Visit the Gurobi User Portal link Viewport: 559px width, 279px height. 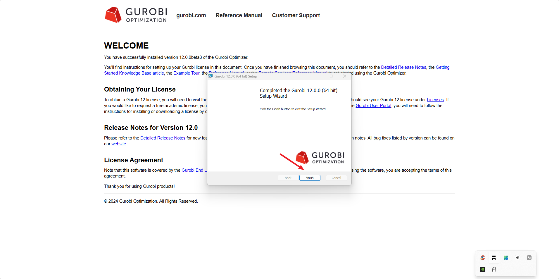click(373, 106)
